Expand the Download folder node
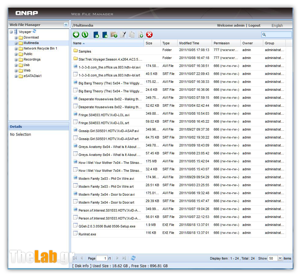 click(x=16, y=38)
